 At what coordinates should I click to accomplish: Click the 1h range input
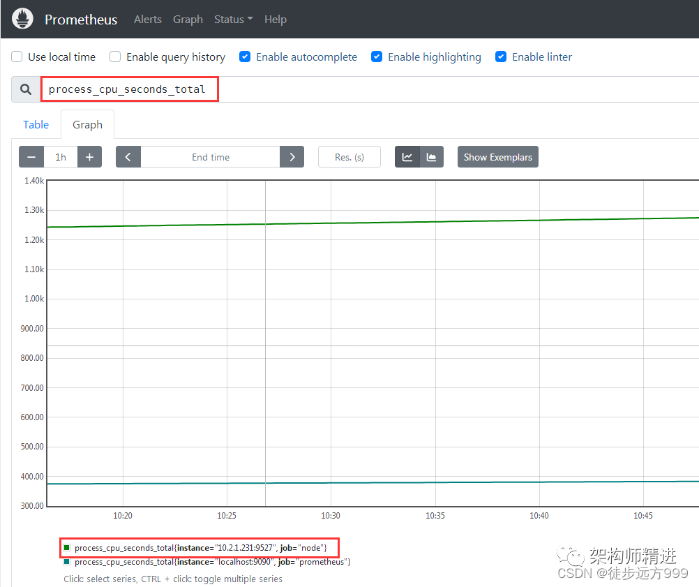[61, 157]
